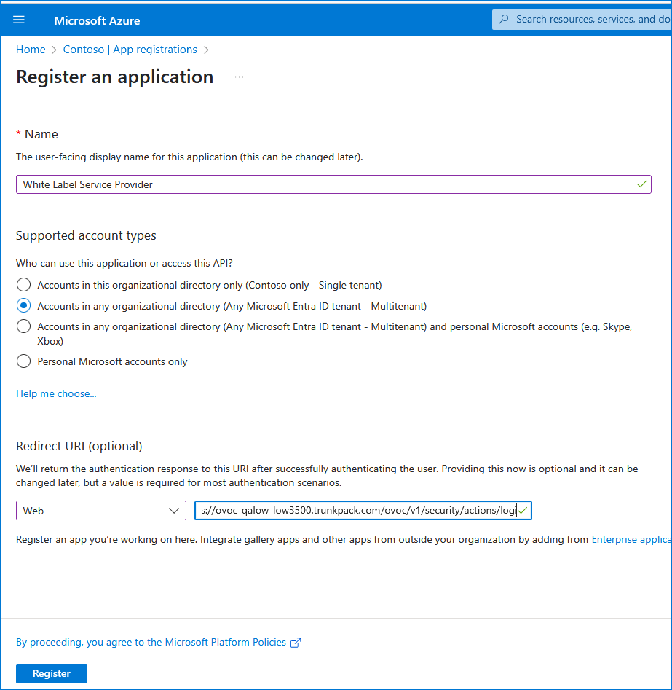
Task: Click the green checkmark in the Name field
Action: pos(641,184)
